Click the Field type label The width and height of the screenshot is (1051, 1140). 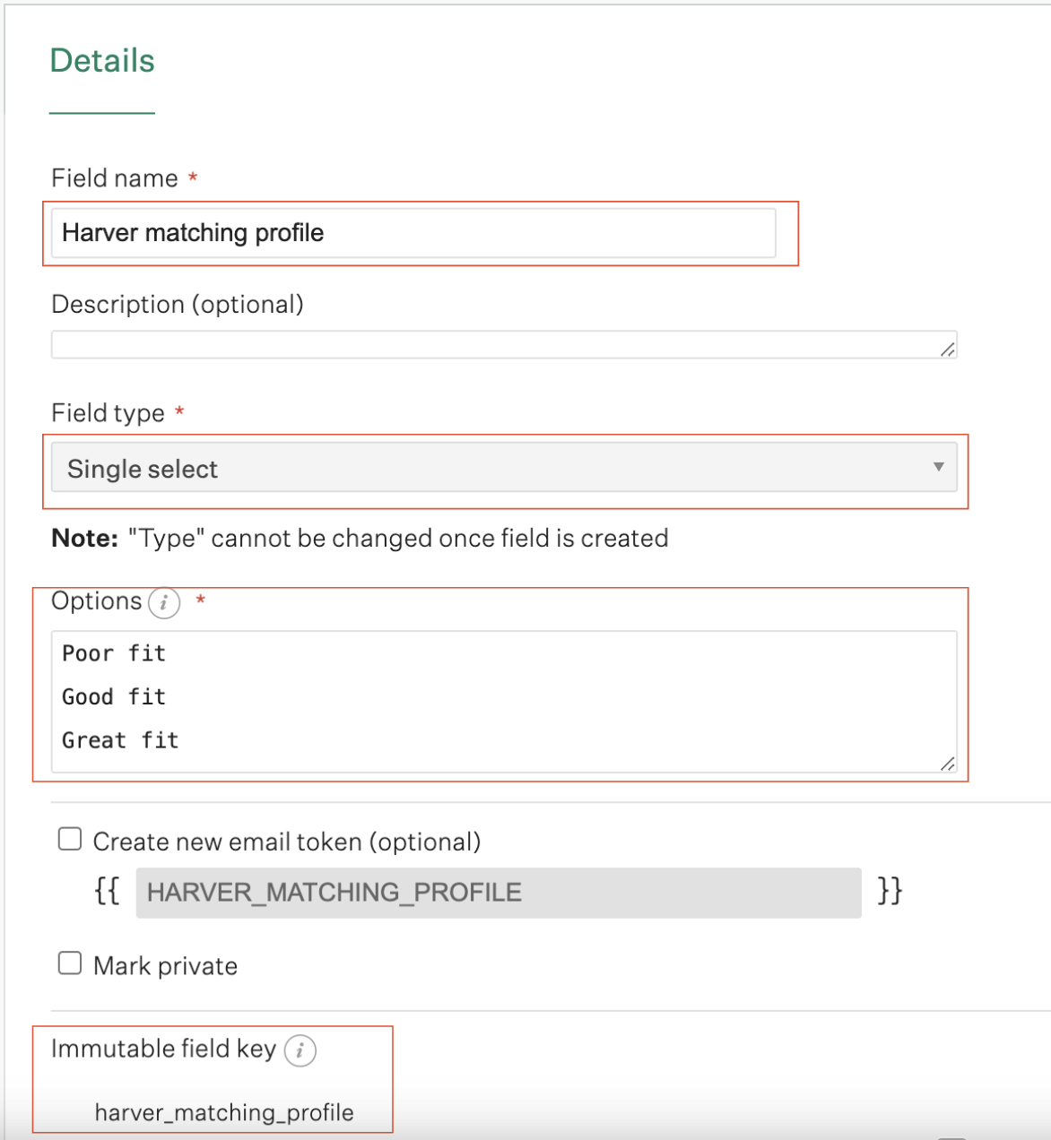(108, 413)
